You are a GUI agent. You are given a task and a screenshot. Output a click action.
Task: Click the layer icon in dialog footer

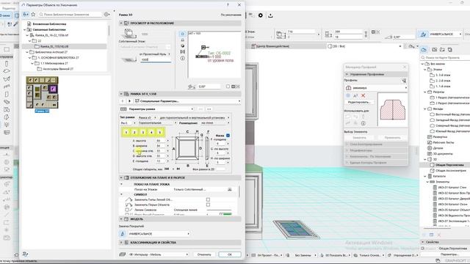(x=122, y=254)
